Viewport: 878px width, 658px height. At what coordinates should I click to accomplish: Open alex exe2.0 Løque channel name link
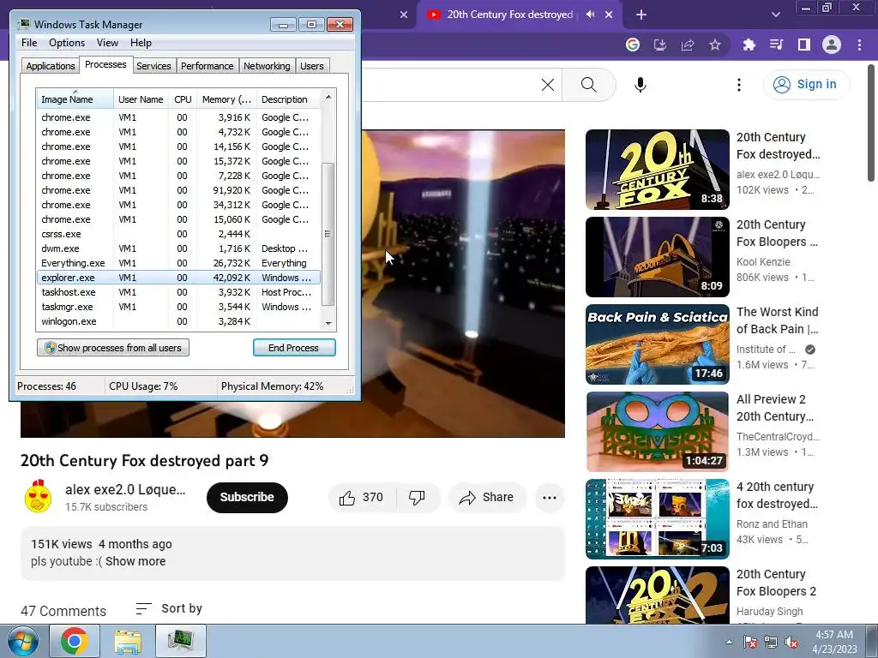click(x=125, y=489)
